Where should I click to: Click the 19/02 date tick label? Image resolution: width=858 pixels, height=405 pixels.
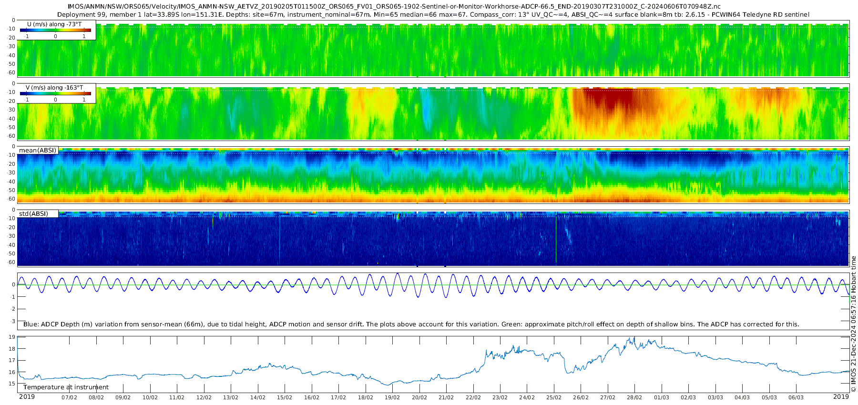click(392, 397)
